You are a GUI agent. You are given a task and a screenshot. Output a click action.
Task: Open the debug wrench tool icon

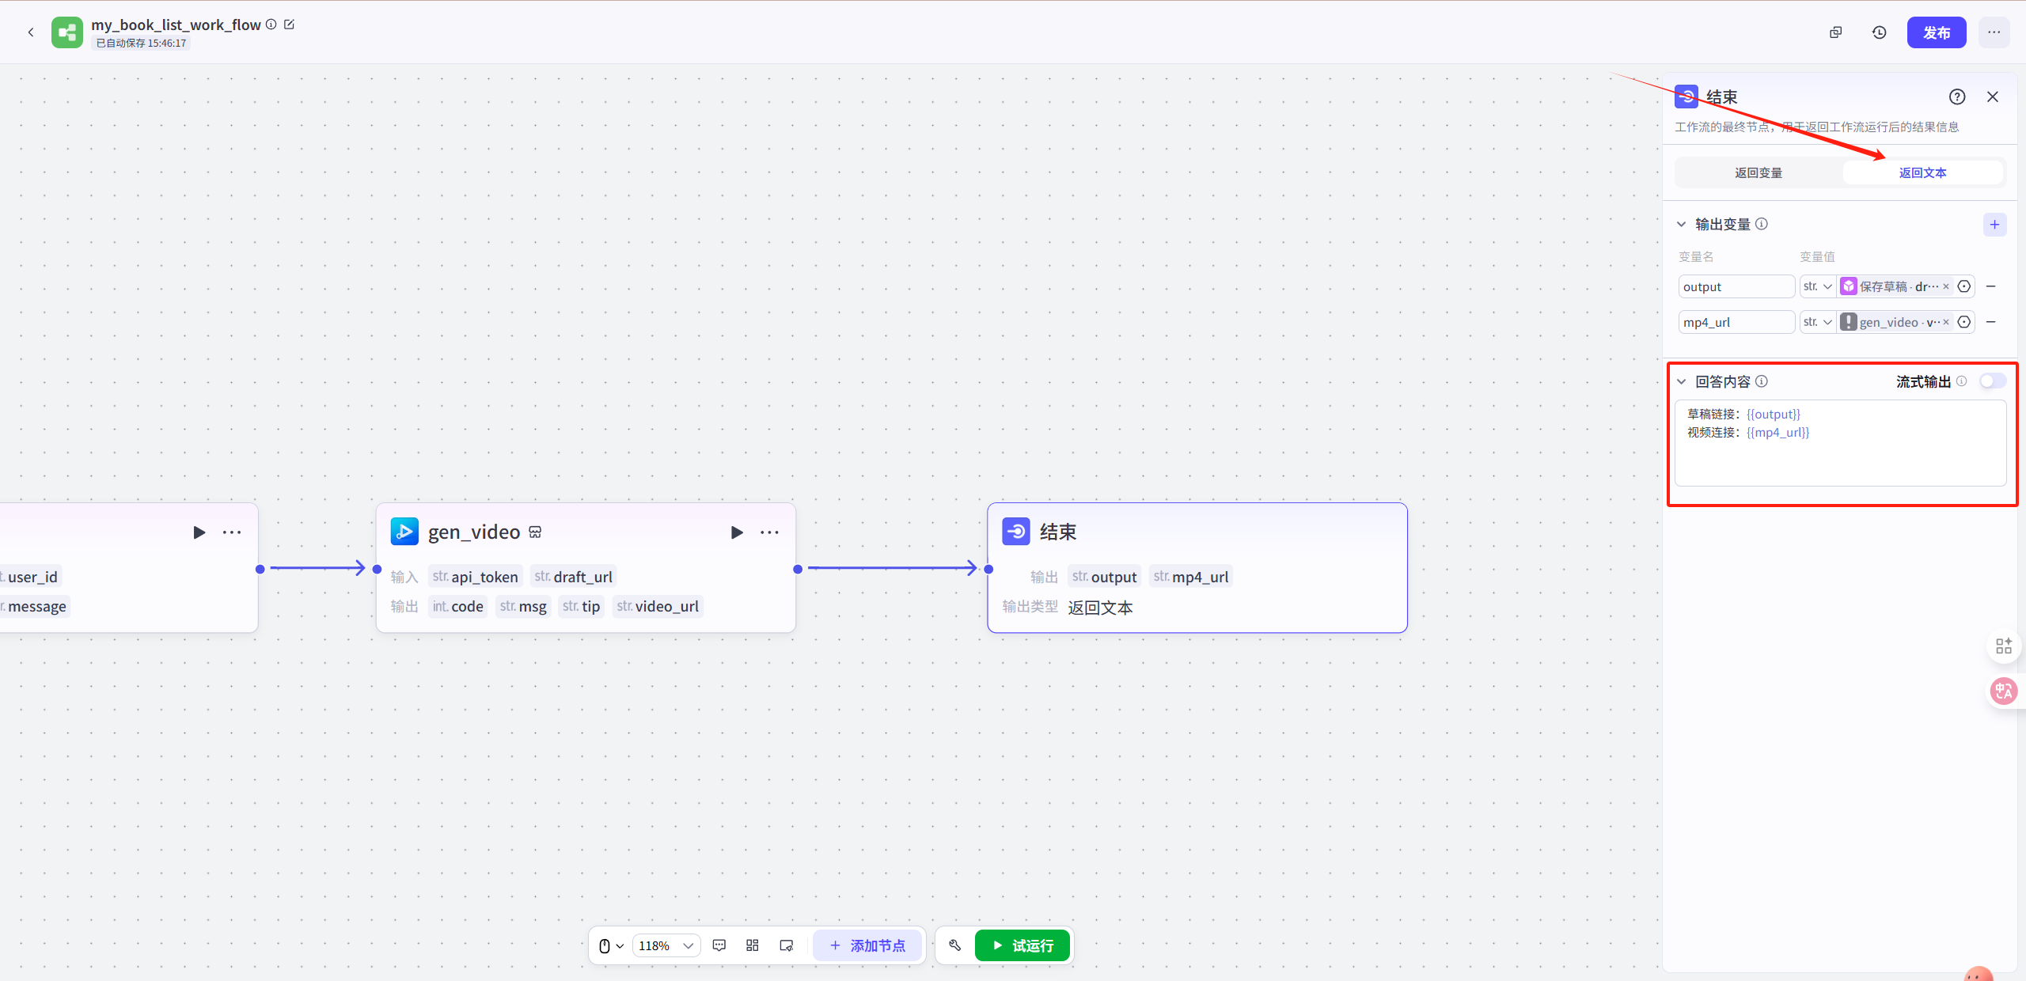click(x=954, y=945)
